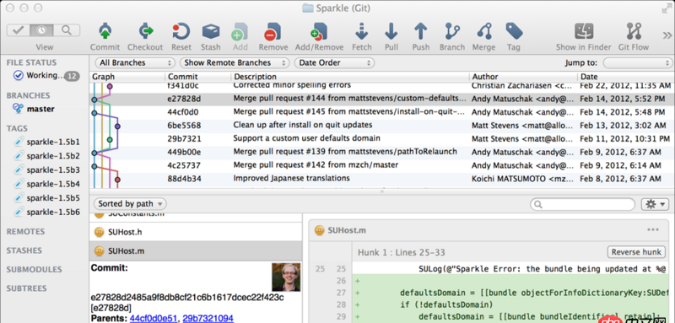Click the Tag toolbar icon
675x323 pixels.
(514, 31)
